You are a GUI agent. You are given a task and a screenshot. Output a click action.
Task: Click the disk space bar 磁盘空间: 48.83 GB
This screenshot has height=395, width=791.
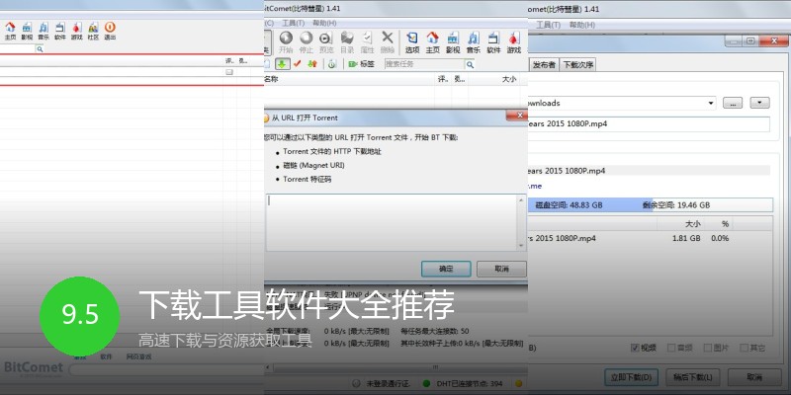tap(650, 205)
